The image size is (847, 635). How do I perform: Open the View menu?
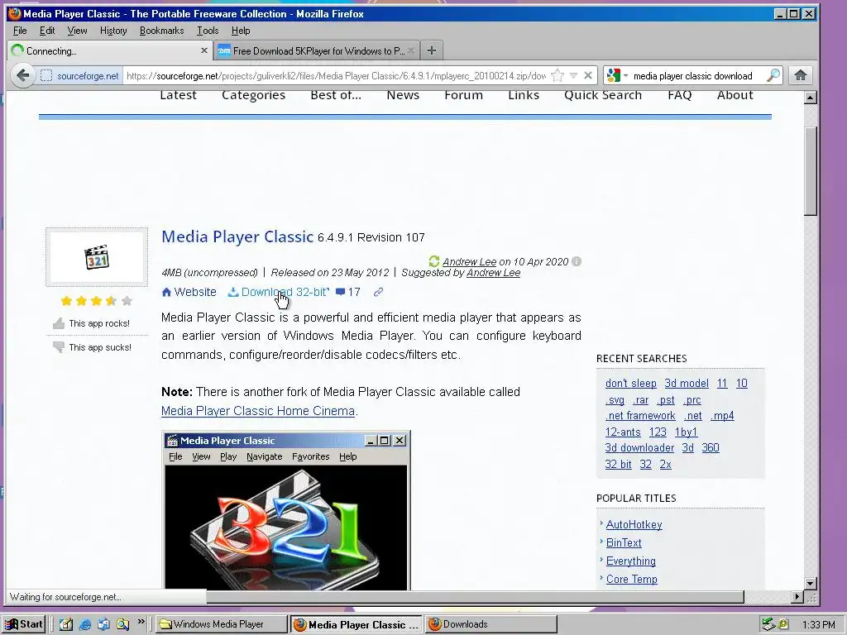[77, 31]
